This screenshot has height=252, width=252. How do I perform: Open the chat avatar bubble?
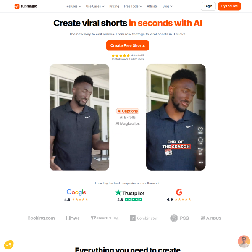[244, 241]
